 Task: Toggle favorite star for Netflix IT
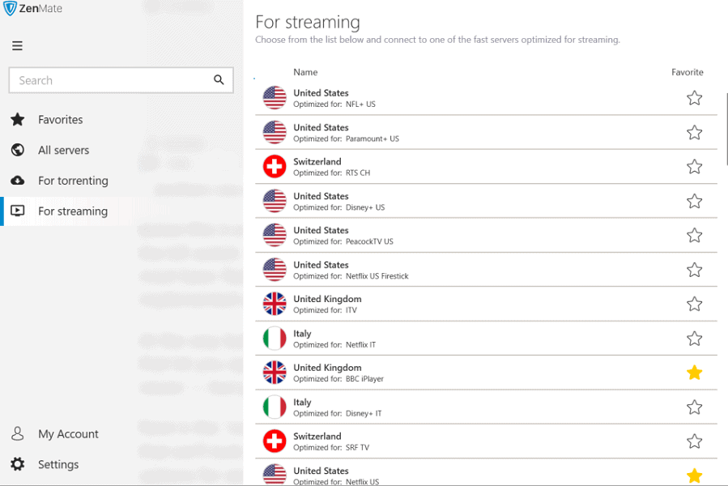coord(694,339)
